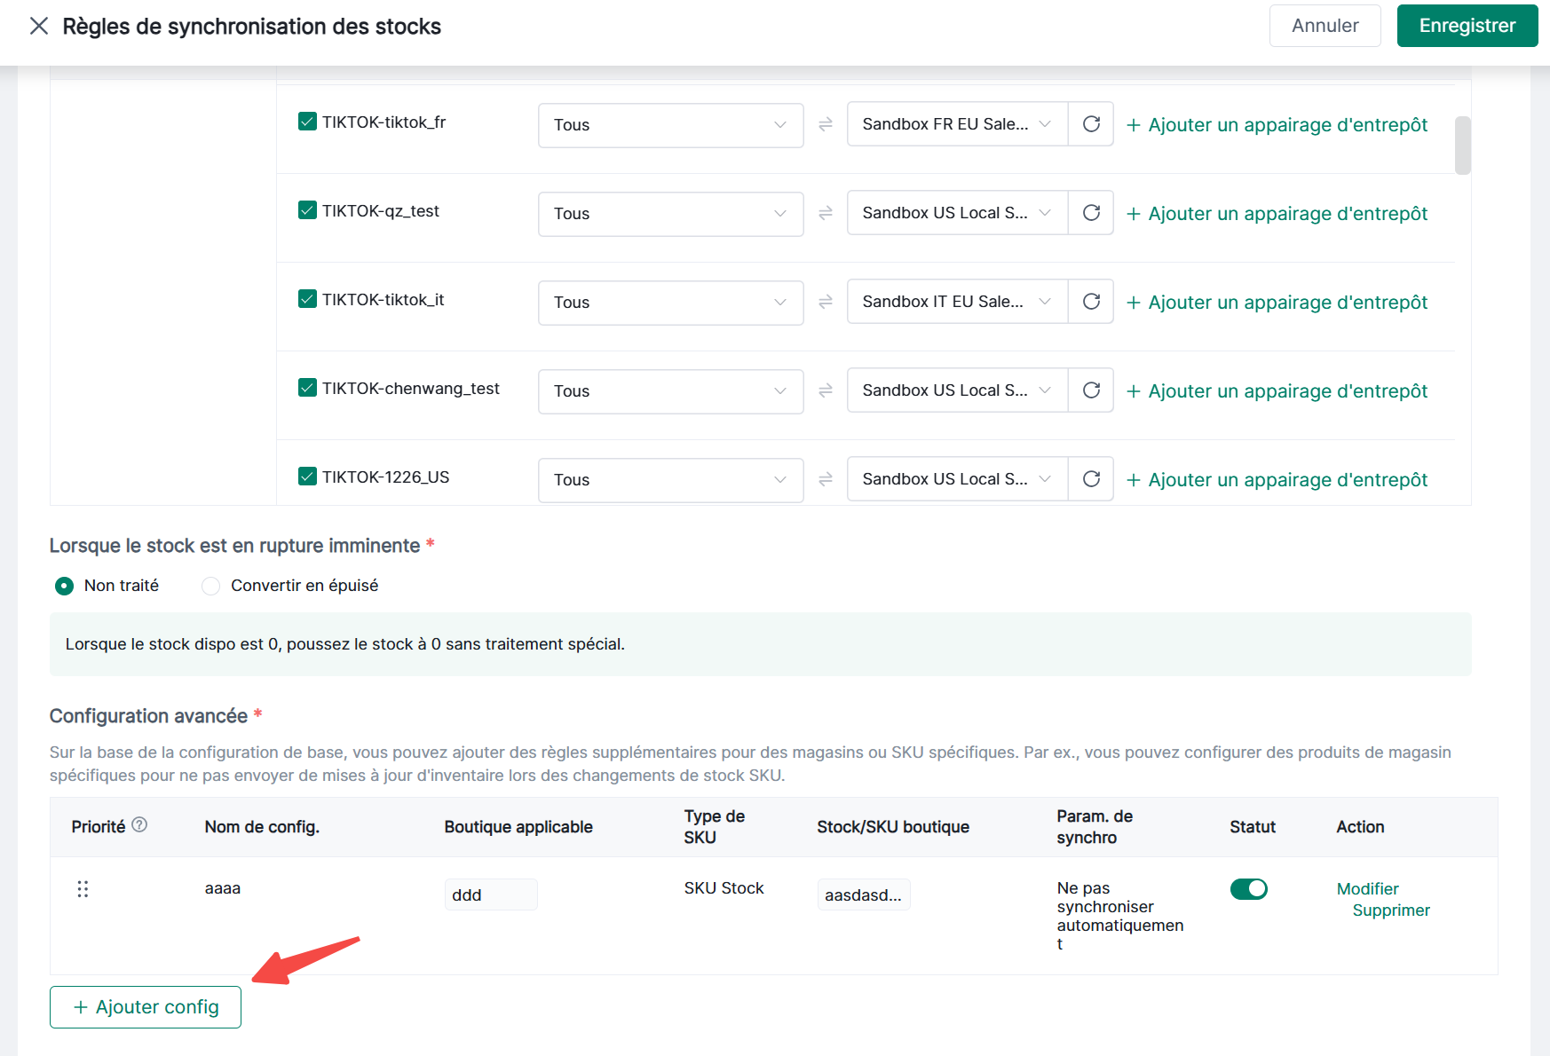Image resolution: width=1550 pixels, height=1056 pixels.
Task: Open the 'Tous' dropdown for TIKTOK-qz_test
Action: click(670, 214)
